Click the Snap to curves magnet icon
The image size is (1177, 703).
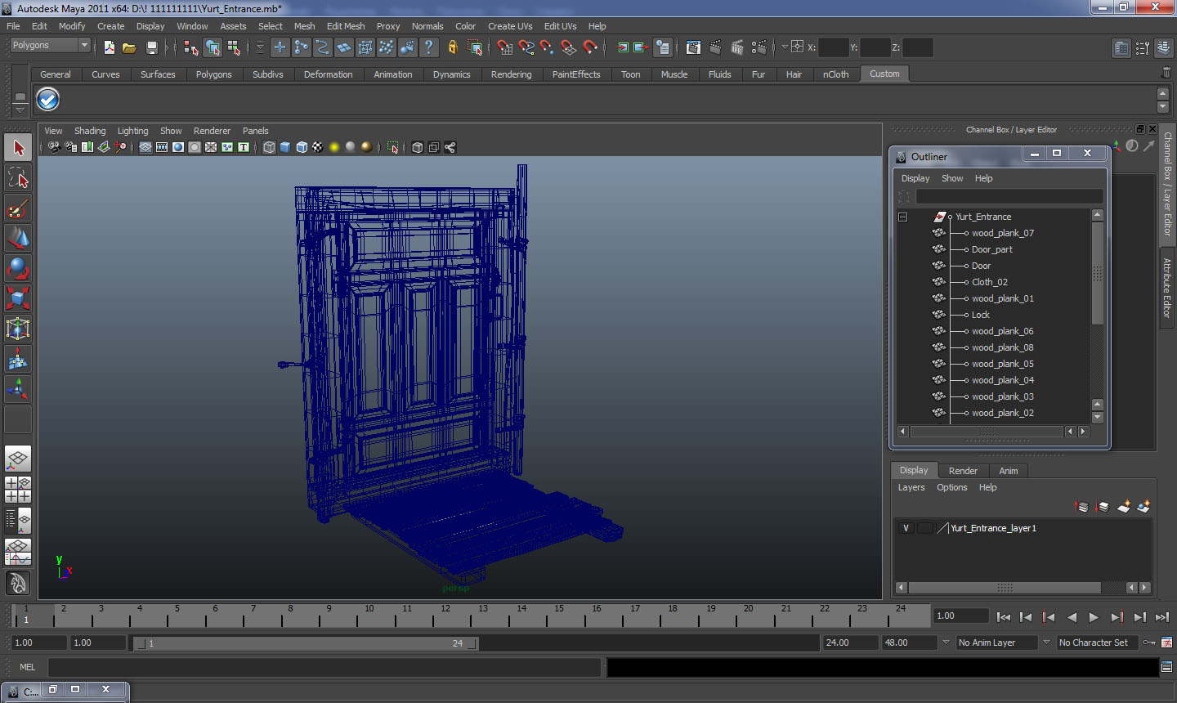(x=526, y=47)
